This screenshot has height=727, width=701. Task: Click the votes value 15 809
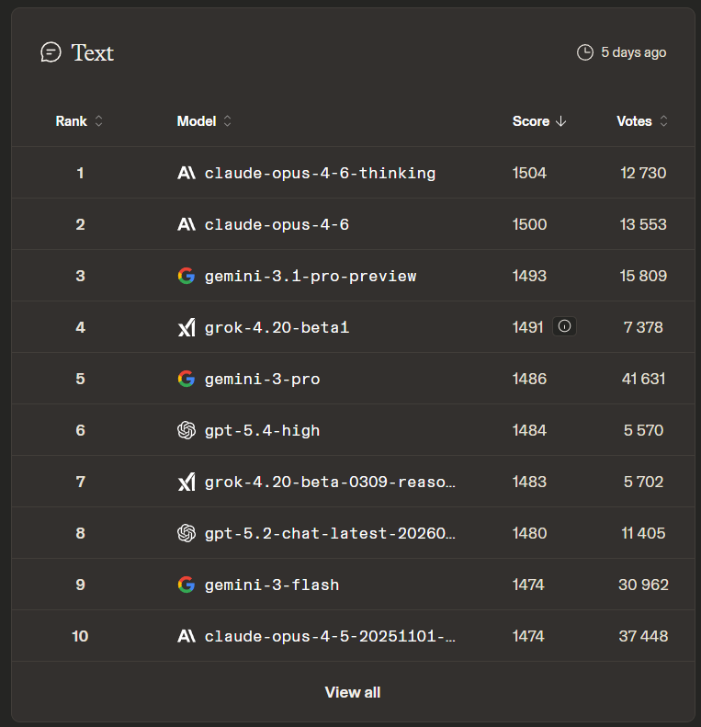tap(643, 276)
